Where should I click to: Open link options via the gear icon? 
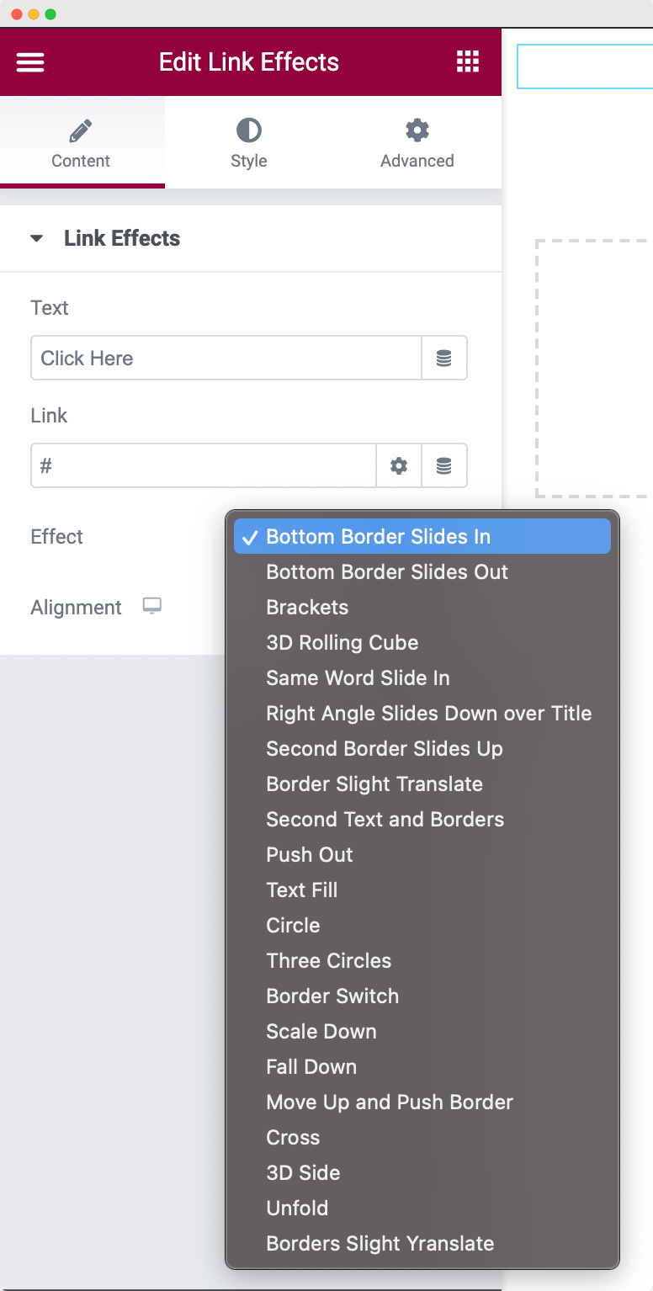click(398, 465)
